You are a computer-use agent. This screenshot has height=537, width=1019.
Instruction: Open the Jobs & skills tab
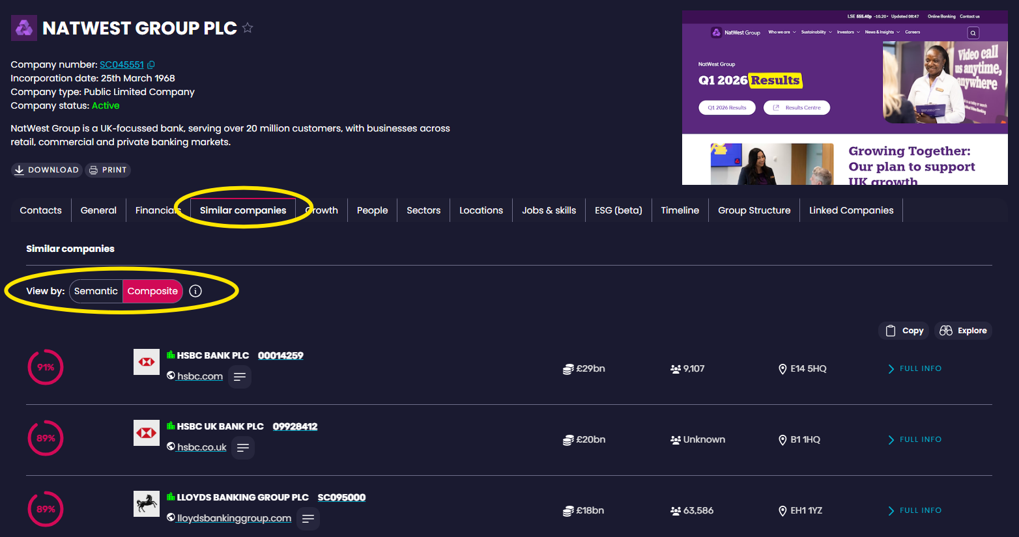click(549, 210)
